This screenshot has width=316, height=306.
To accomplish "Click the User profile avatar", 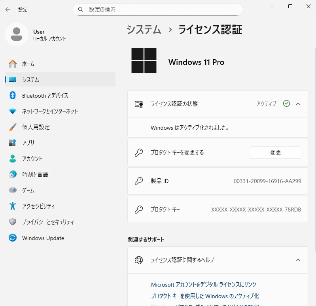I will (17, 34).
